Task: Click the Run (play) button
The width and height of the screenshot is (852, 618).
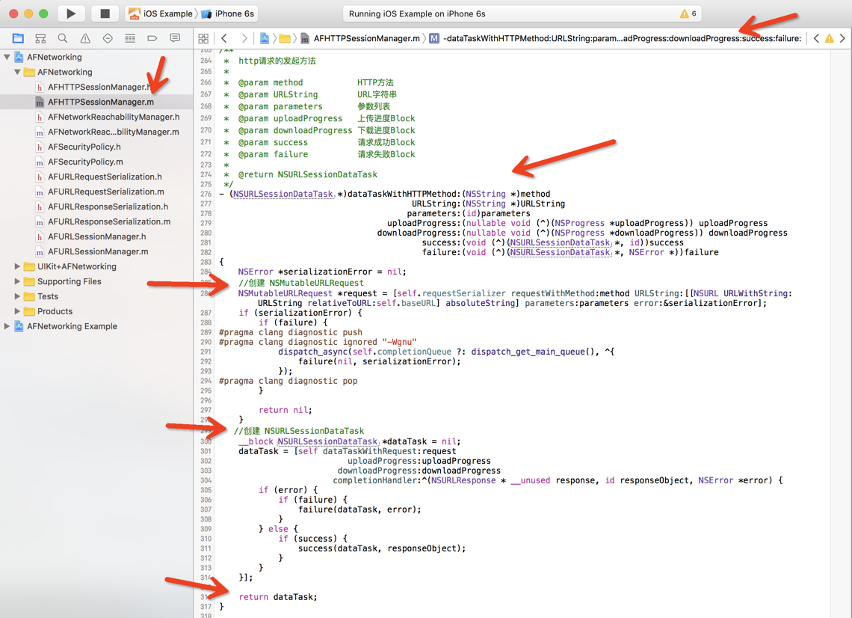Action: pyautogui.click(x=71, y=13)
